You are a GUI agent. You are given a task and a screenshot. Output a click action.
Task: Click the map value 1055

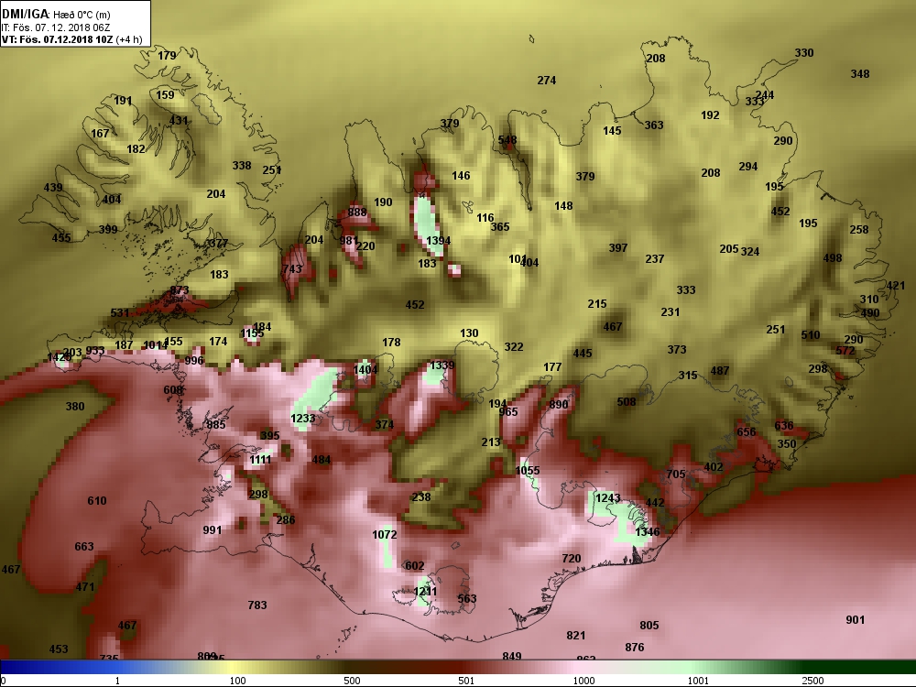coord(528,470)
